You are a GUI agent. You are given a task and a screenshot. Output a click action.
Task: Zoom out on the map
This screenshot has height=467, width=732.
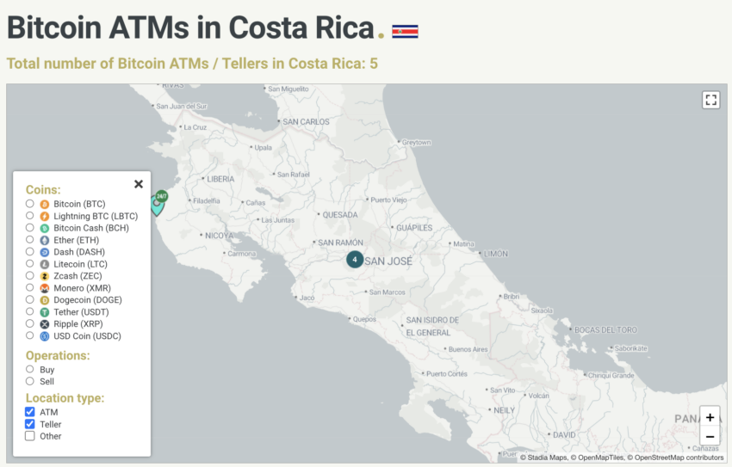tap(710, 437)
